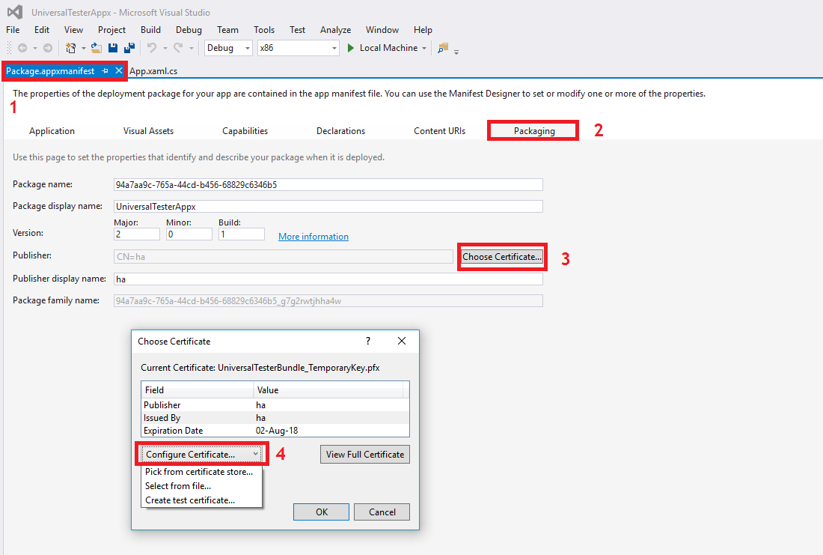Click the View Full Certificate button
This screenshot has width=823, height=555.
(364, 454)
